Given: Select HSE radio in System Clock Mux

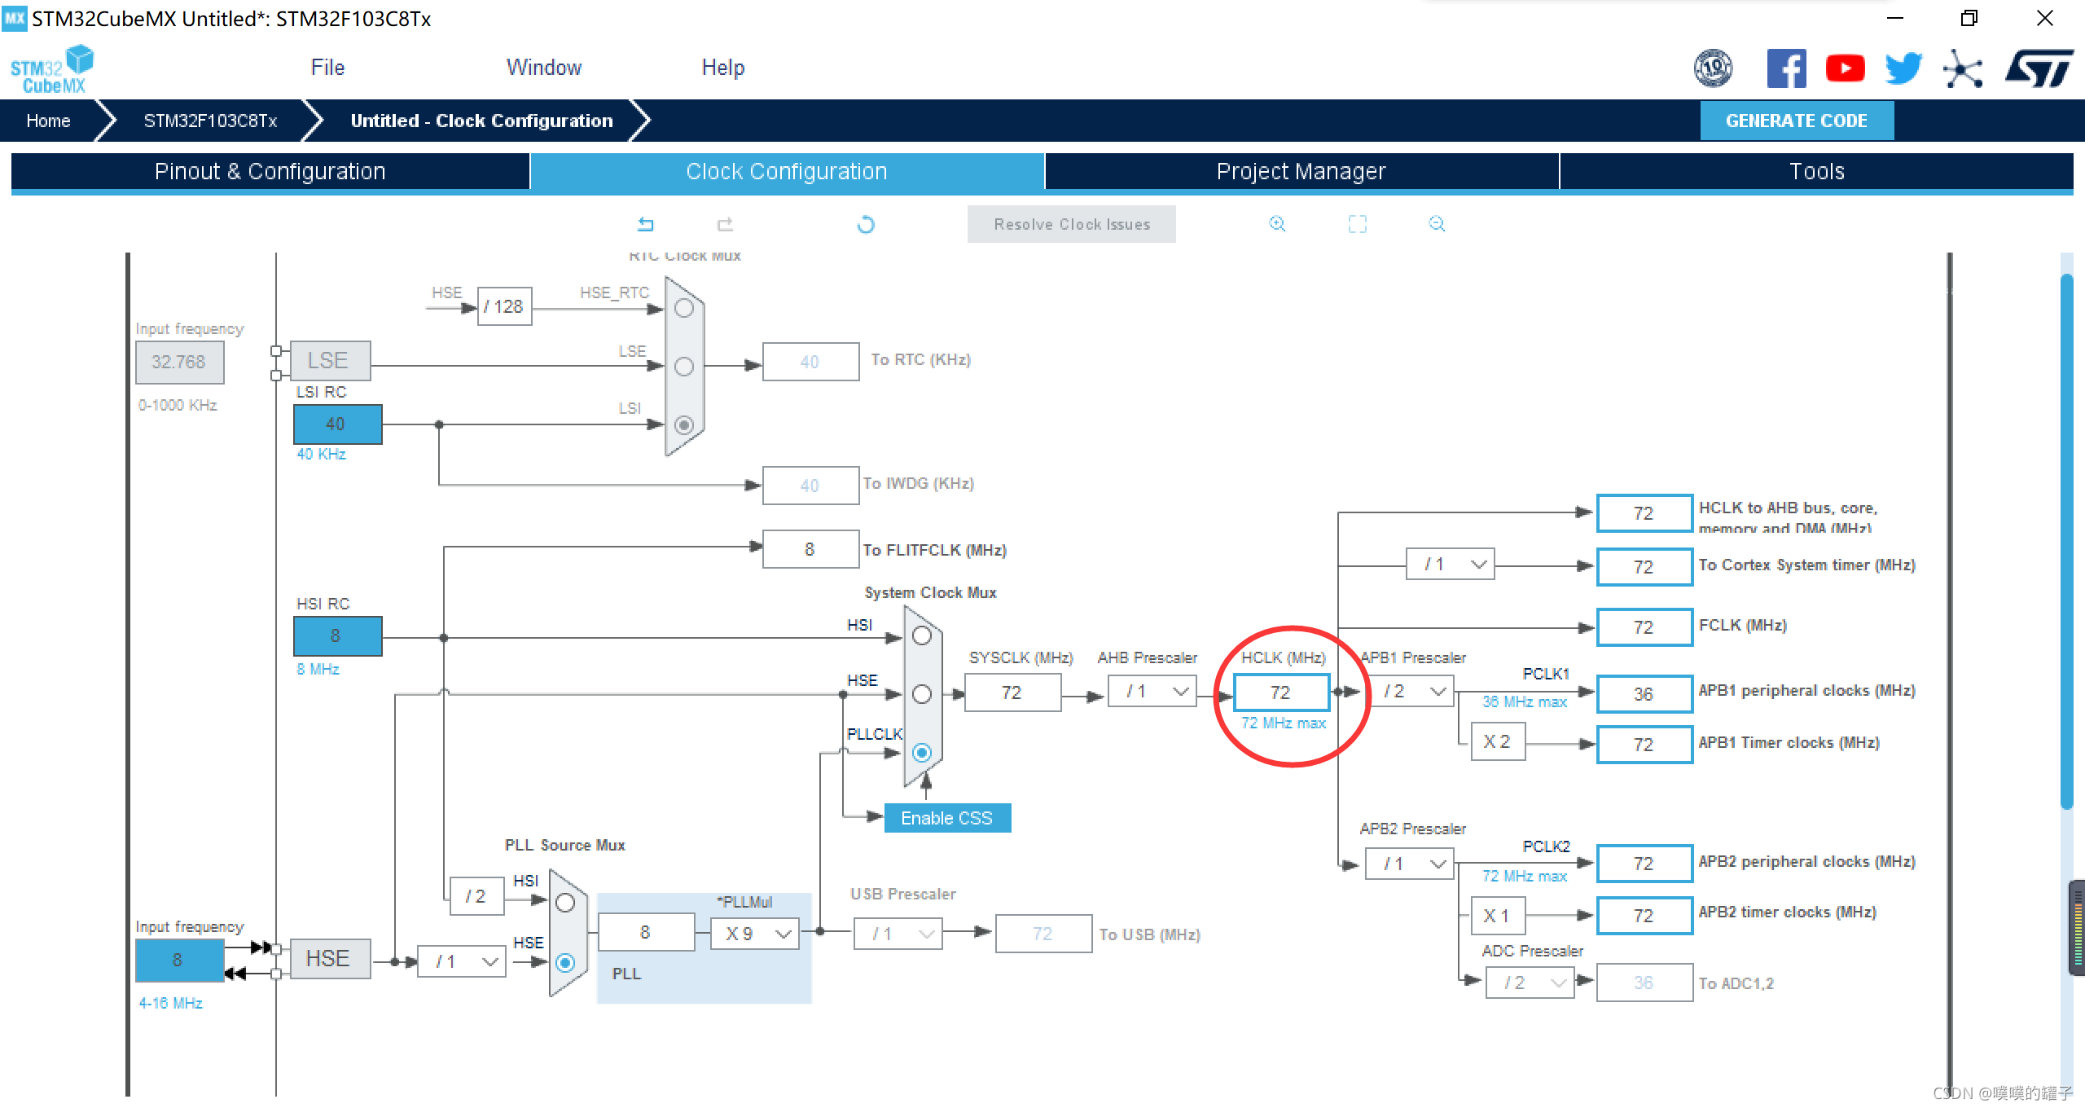Looking at the screenshot, I should coord(922,694).
